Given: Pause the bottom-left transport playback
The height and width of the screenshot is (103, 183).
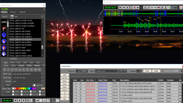Looking at the screenshot, I should pyautogui.click(x=23, y=101).
